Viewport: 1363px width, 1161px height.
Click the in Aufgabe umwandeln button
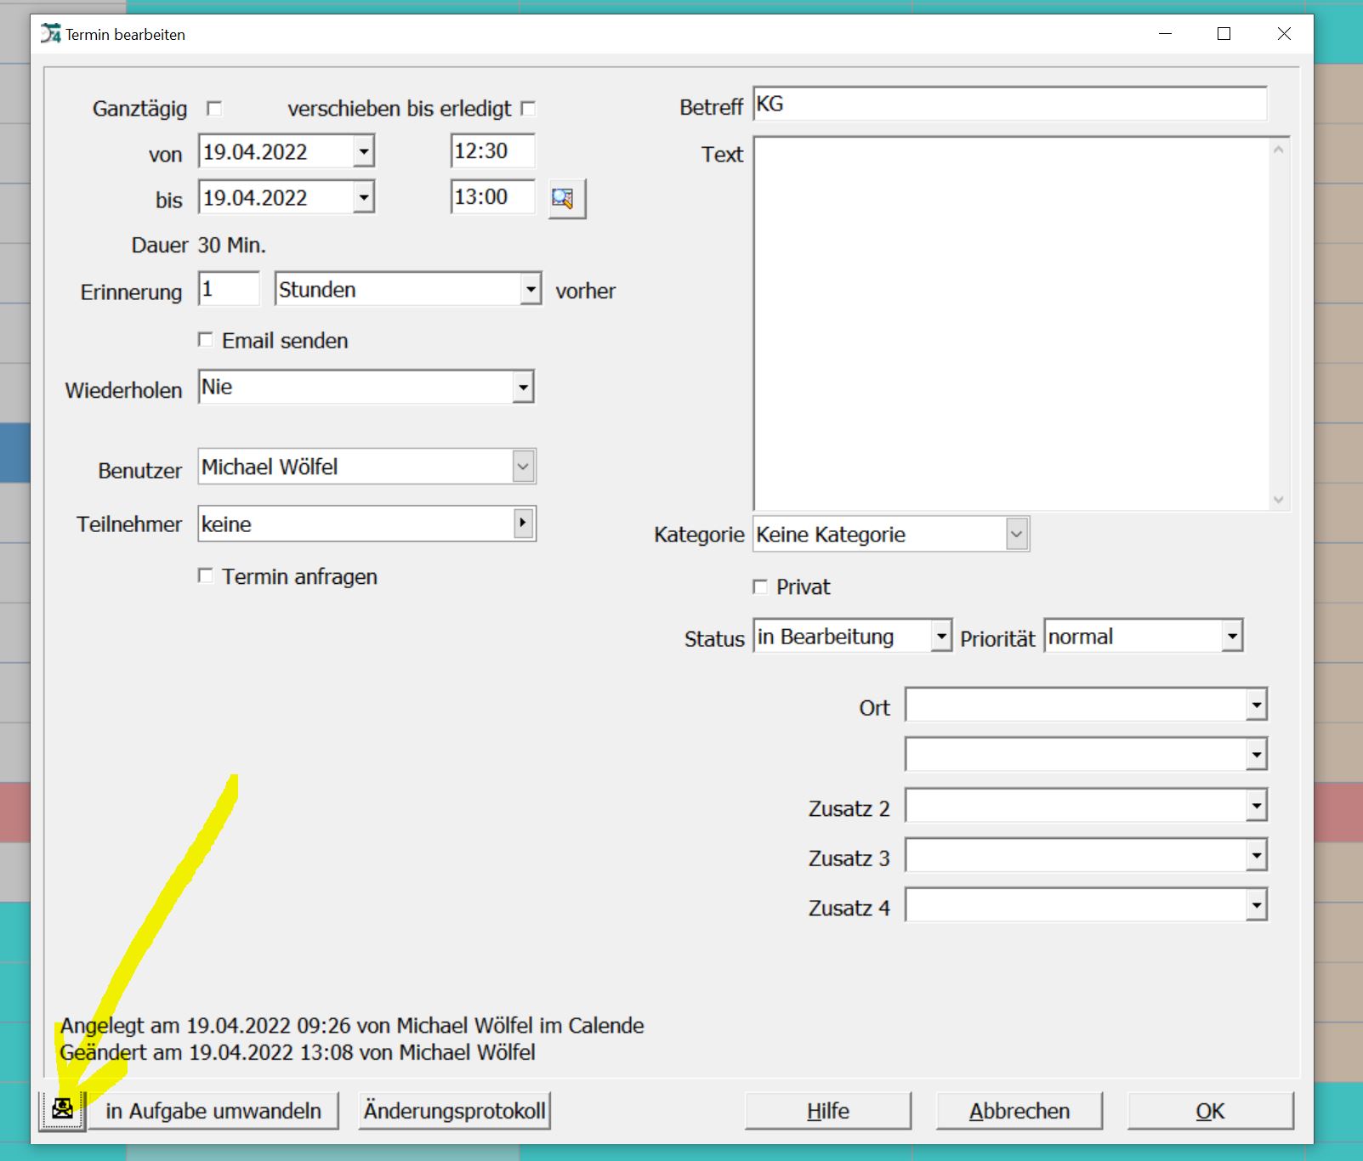pos(213,1111)
